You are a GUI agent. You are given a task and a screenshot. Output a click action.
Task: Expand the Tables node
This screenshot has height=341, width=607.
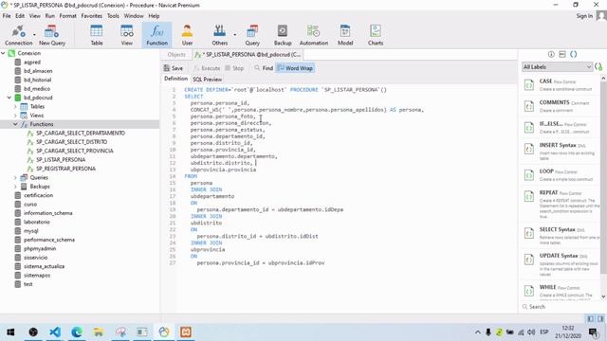[15, 106]
